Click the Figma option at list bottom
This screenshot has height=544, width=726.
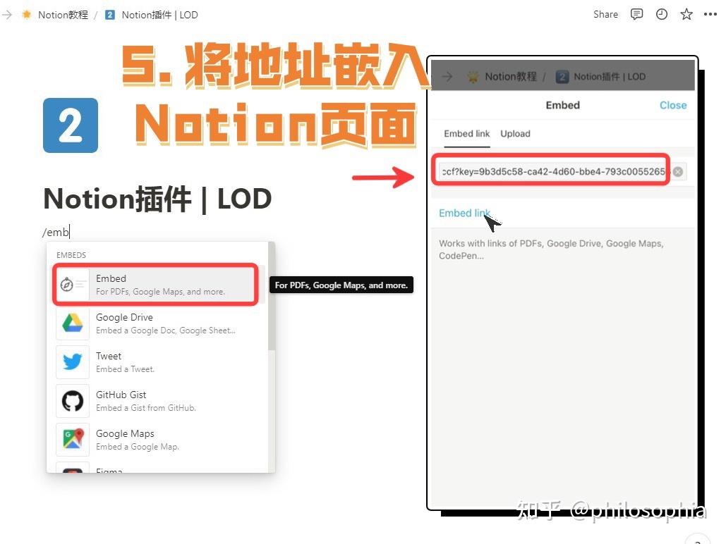(x=109, y=471)
